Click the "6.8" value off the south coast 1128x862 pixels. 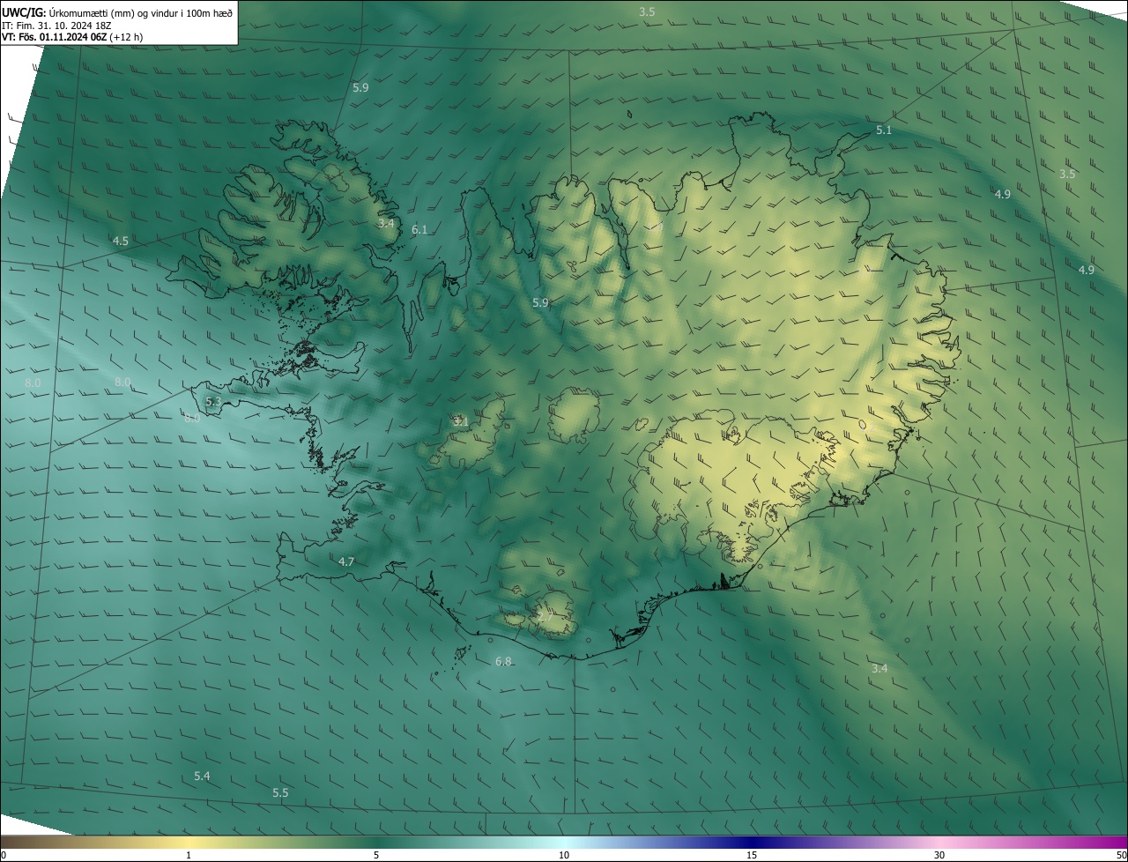click(x=503, y=661)
